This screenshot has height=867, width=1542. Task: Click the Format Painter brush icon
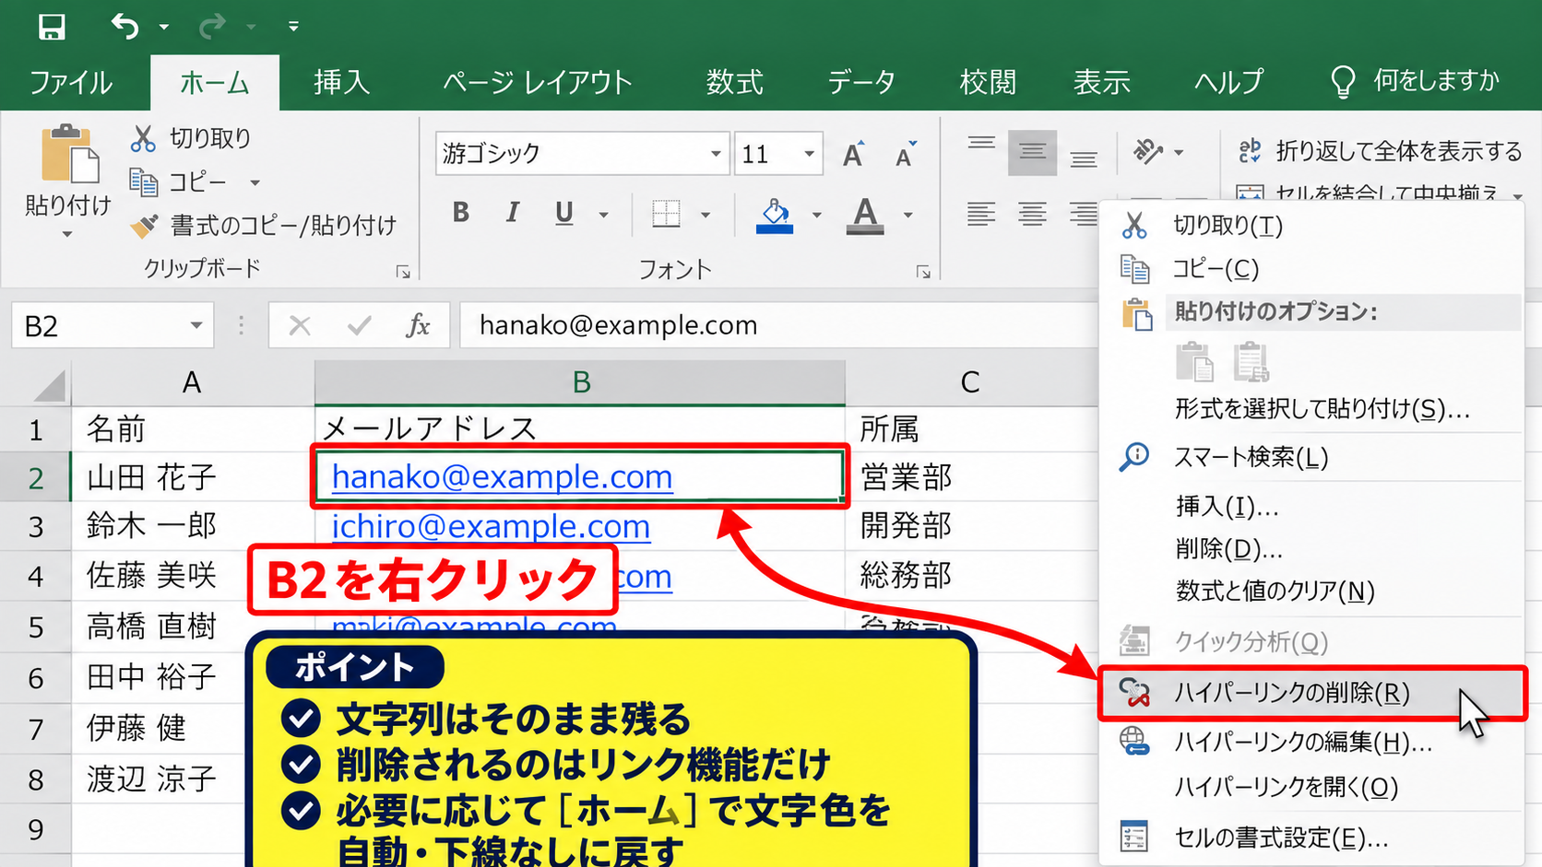(x=144, y=225)
